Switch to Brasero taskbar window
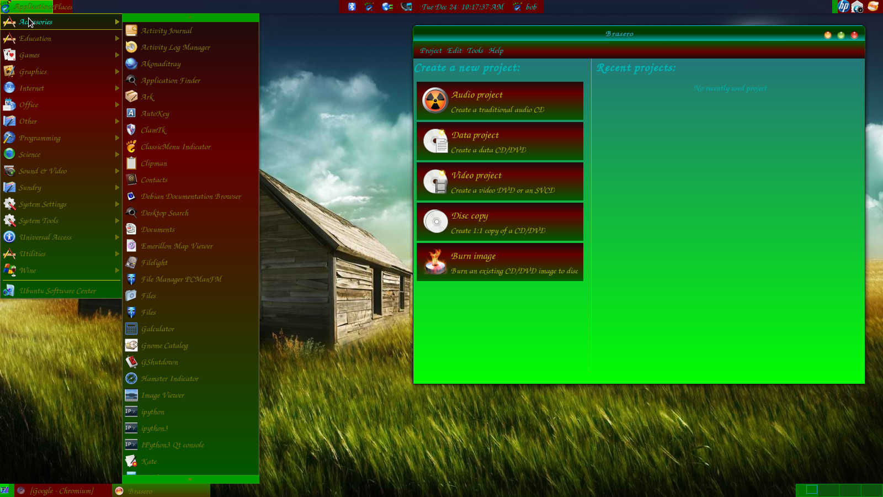 (161, 490)
